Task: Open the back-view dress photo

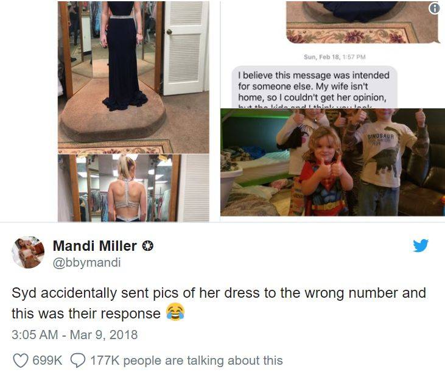Action: point(133,188)
